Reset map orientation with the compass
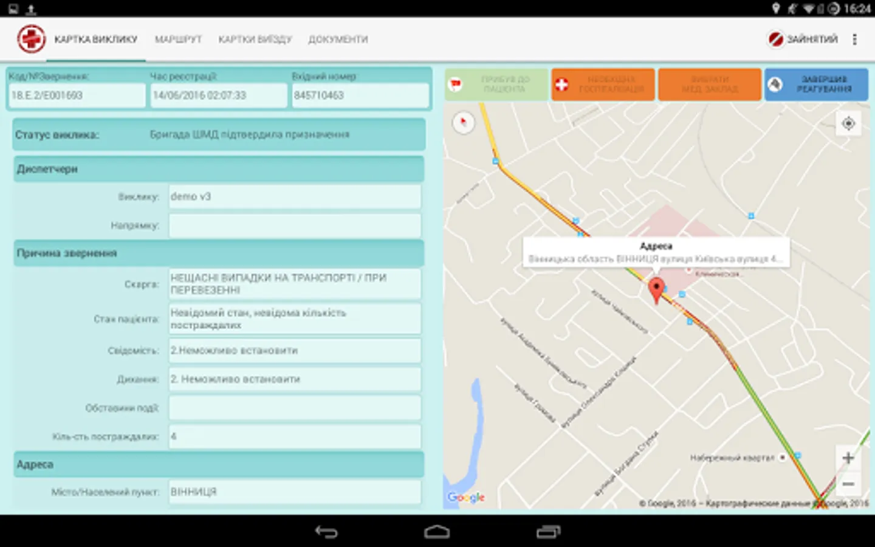The height and width of the screenshot is (547, 875). 464,123
